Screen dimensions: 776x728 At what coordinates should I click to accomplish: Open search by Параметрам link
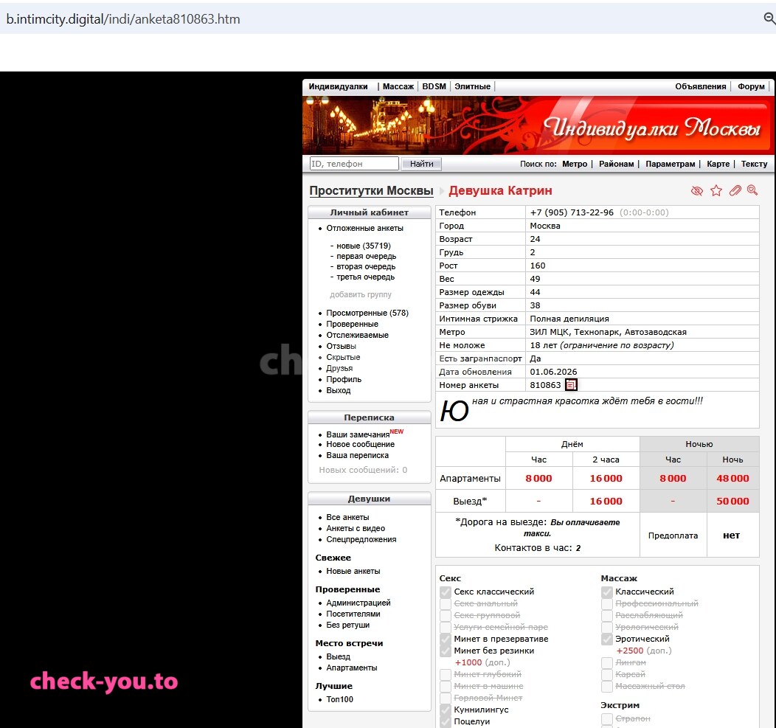click(670, 164)
